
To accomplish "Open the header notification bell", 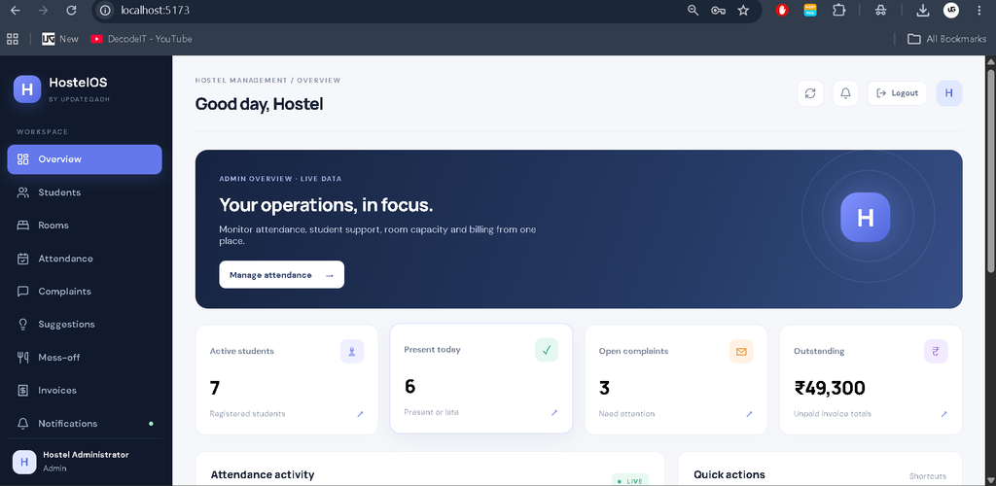I will pos(845,93).
